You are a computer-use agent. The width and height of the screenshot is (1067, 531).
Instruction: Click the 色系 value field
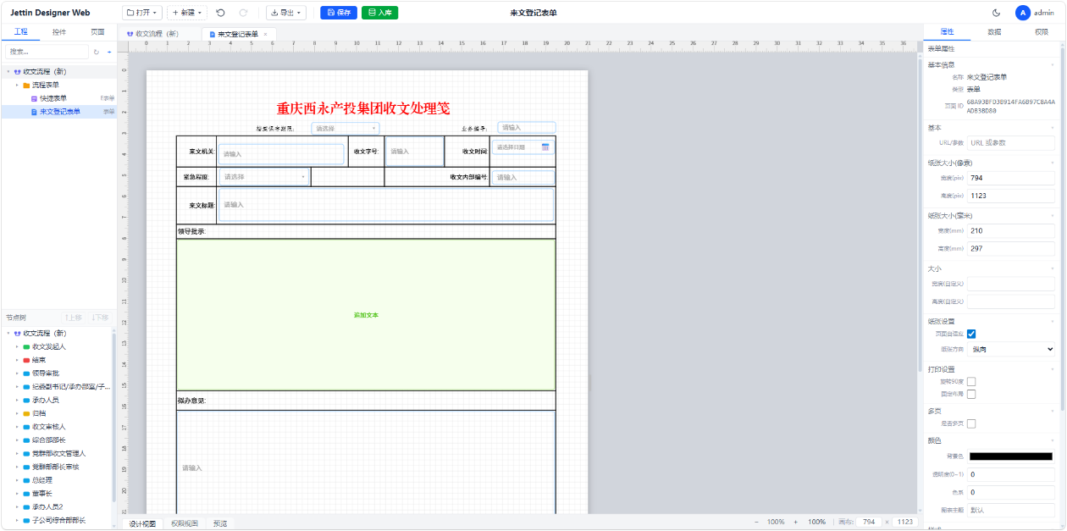tap(1011, 492)
